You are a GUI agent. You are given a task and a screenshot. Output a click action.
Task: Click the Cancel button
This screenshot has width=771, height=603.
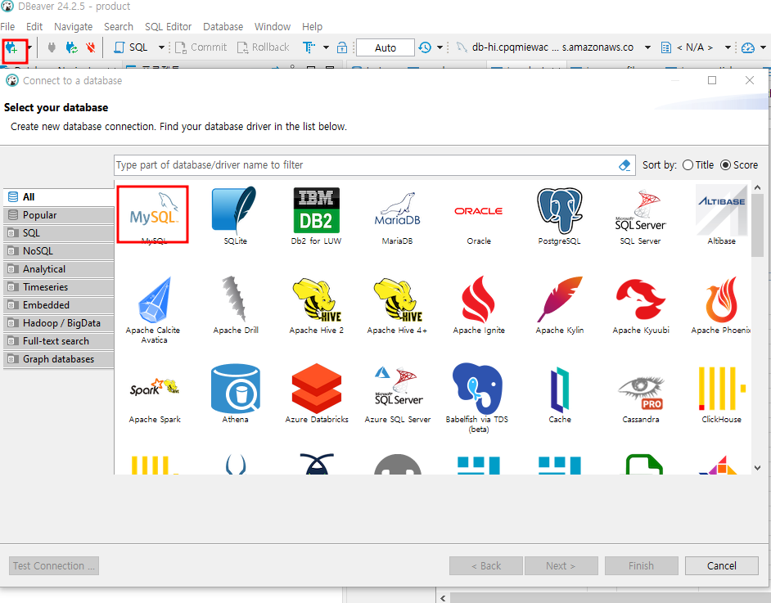(721, 565)
